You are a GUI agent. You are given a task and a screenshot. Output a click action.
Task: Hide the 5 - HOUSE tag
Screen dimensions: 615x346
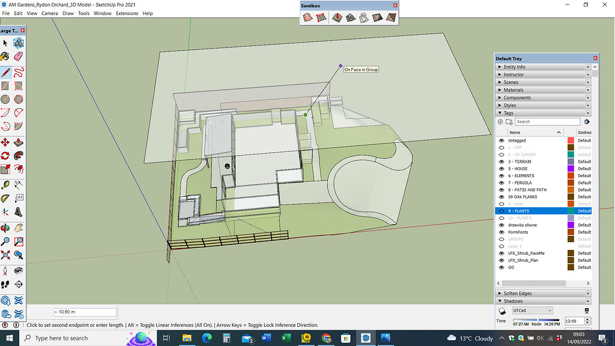click(x=501, y=169)
